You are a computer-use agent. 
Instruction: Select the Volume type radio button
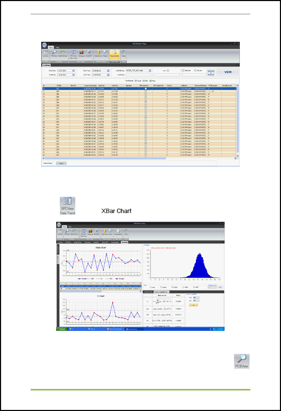click(x=161, y=287)
